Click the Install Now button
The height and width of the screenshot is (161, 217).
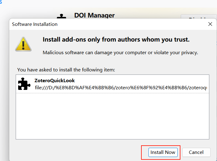coord(163,152)
